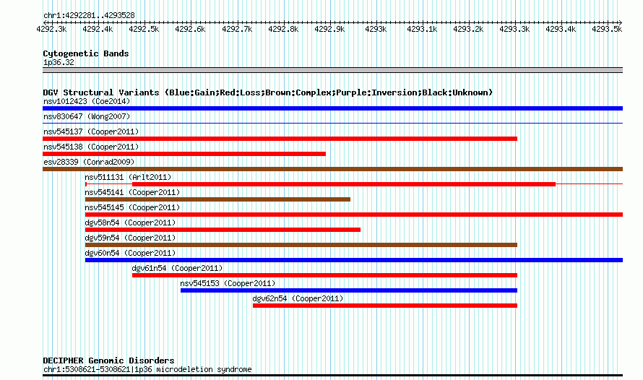The image size is (643, 380).
Task: Select the dgv59n54 (Cooper2011) label
Action: point(130,238)
